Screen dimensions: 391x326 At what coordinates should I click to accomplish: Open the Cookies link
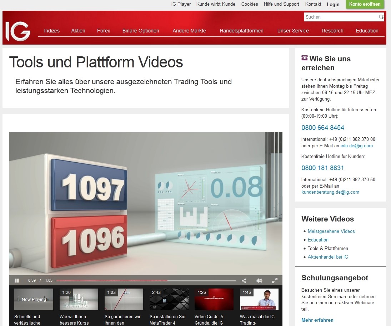250,4
